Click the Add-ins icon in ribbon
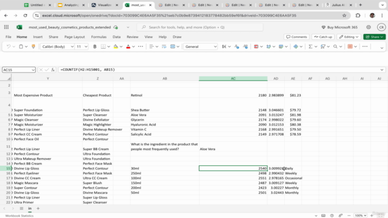The height and width of the screenshot is (218, 388). click(350, 47)
